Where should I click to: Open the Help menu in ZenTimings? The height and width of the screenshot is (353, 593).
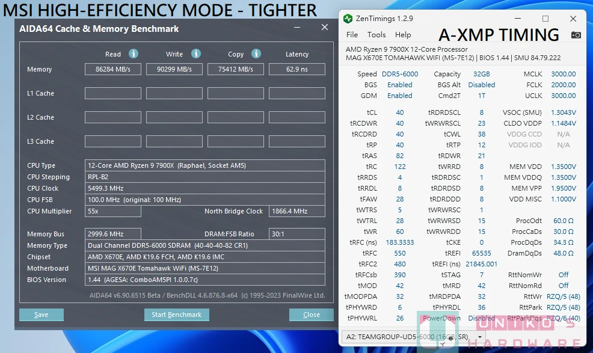coord(403,34)
